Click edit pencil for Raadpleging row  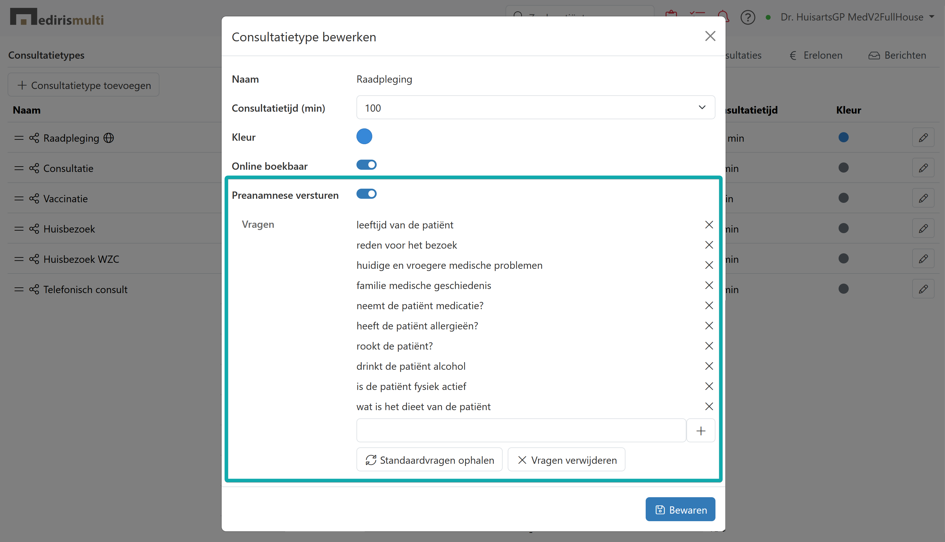point(923,138)
